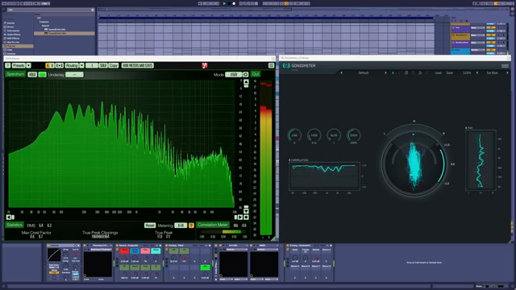
Task: Open the spectrum mode editor gear icon
Action: pyautogui.click(x=245, y=75)
